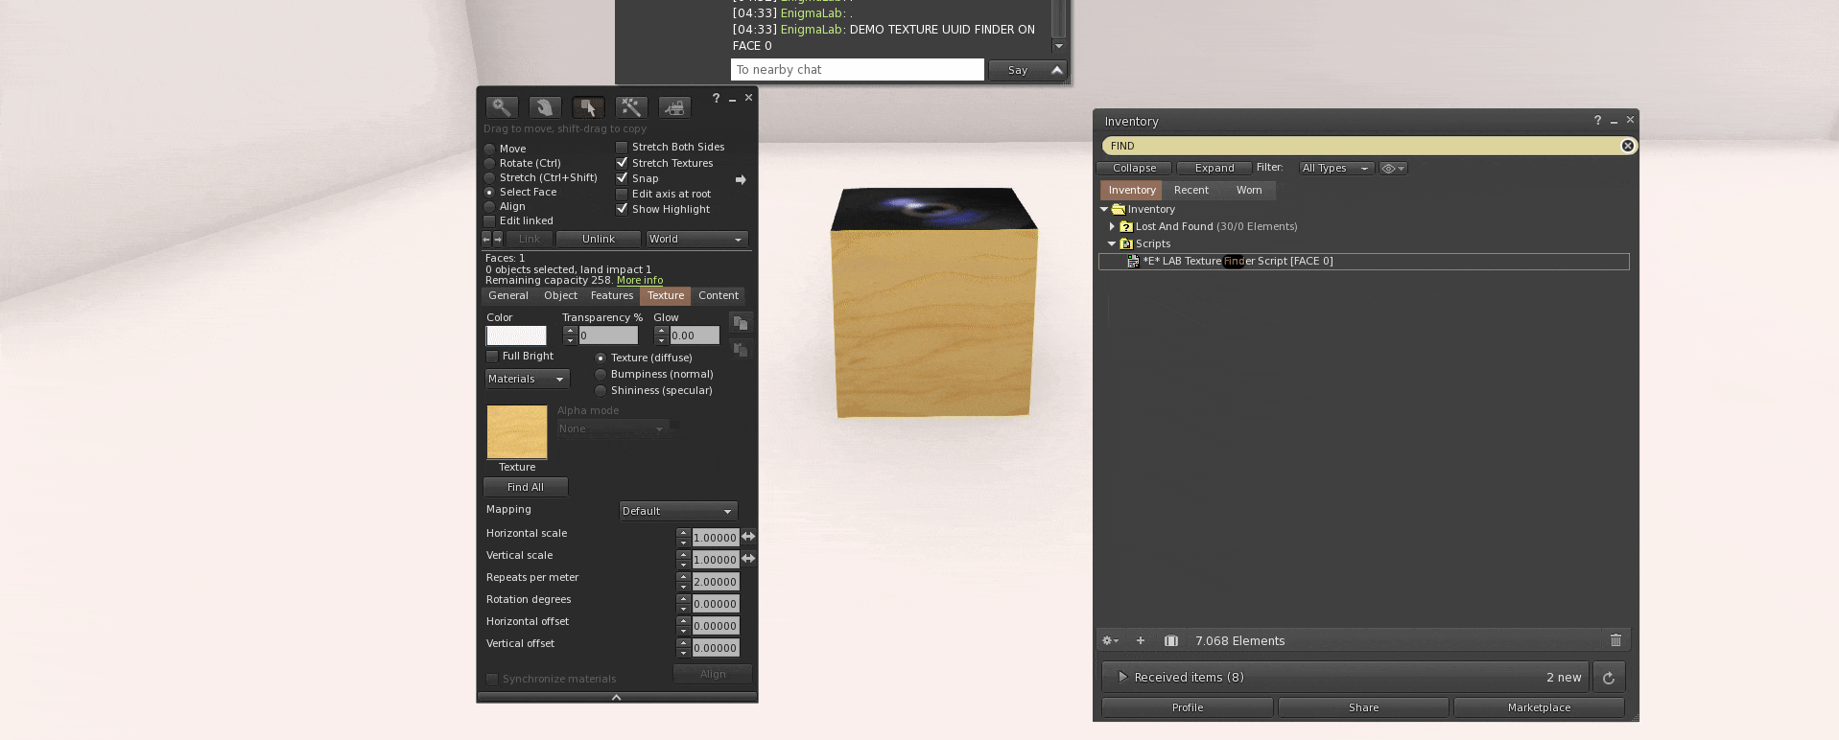Image resolution: width=1839 pixels, height=740 pixels.
Task: Open help for the build tools window
Action: click(716, 98)
